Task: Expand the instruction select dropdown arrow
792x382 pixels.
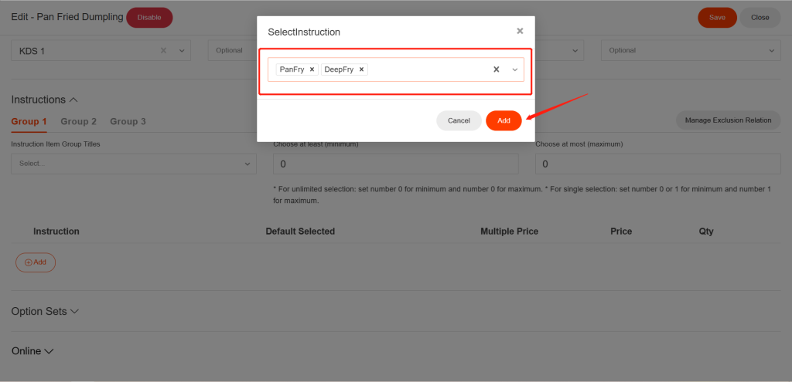Action: pos(515,69)
